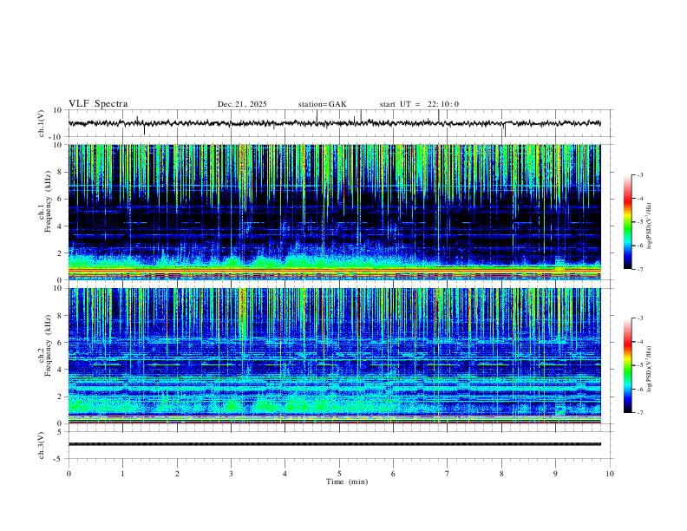Click the "ch.1(V)" axis label

click(42, 123)
